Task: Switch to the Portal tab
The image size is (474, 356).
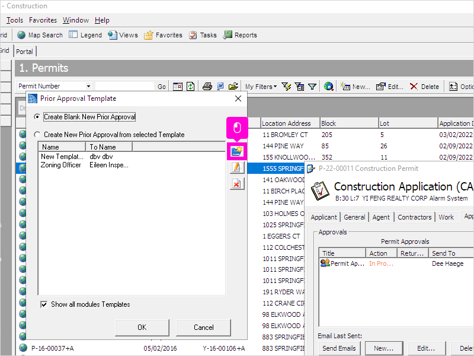Action: (24, 52)
